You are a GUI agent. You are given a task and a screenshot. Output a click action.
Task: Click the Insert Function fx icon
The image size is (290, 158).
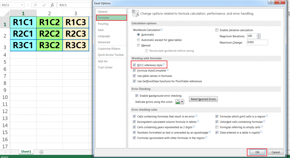click(52, 5)
